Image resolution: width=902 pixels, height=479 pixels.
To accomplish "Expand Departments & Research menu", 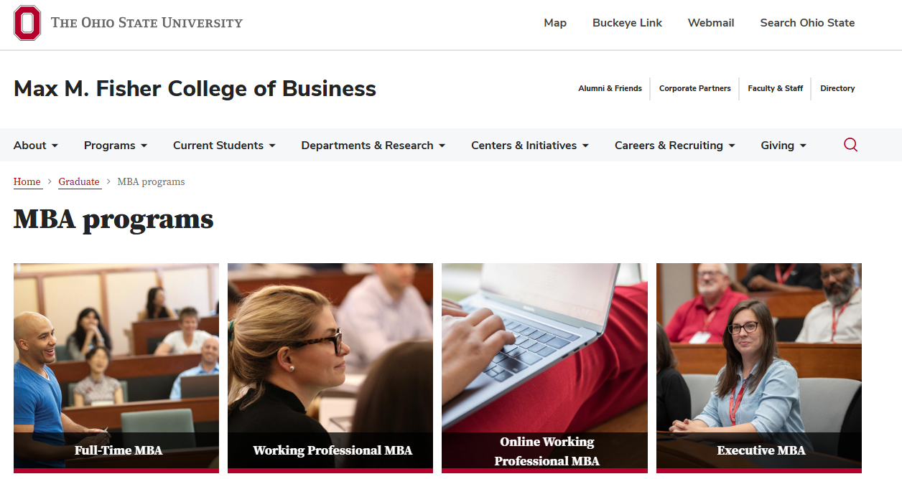I will (373, 146).
